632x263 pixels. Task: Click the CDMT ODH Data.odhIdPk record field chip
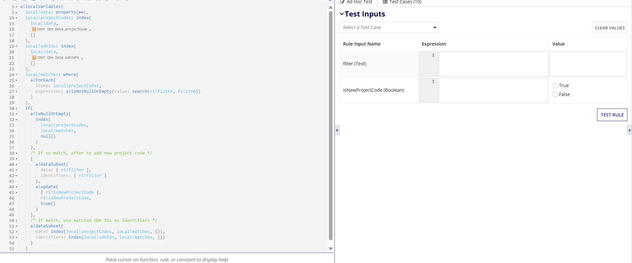[56, 58]
